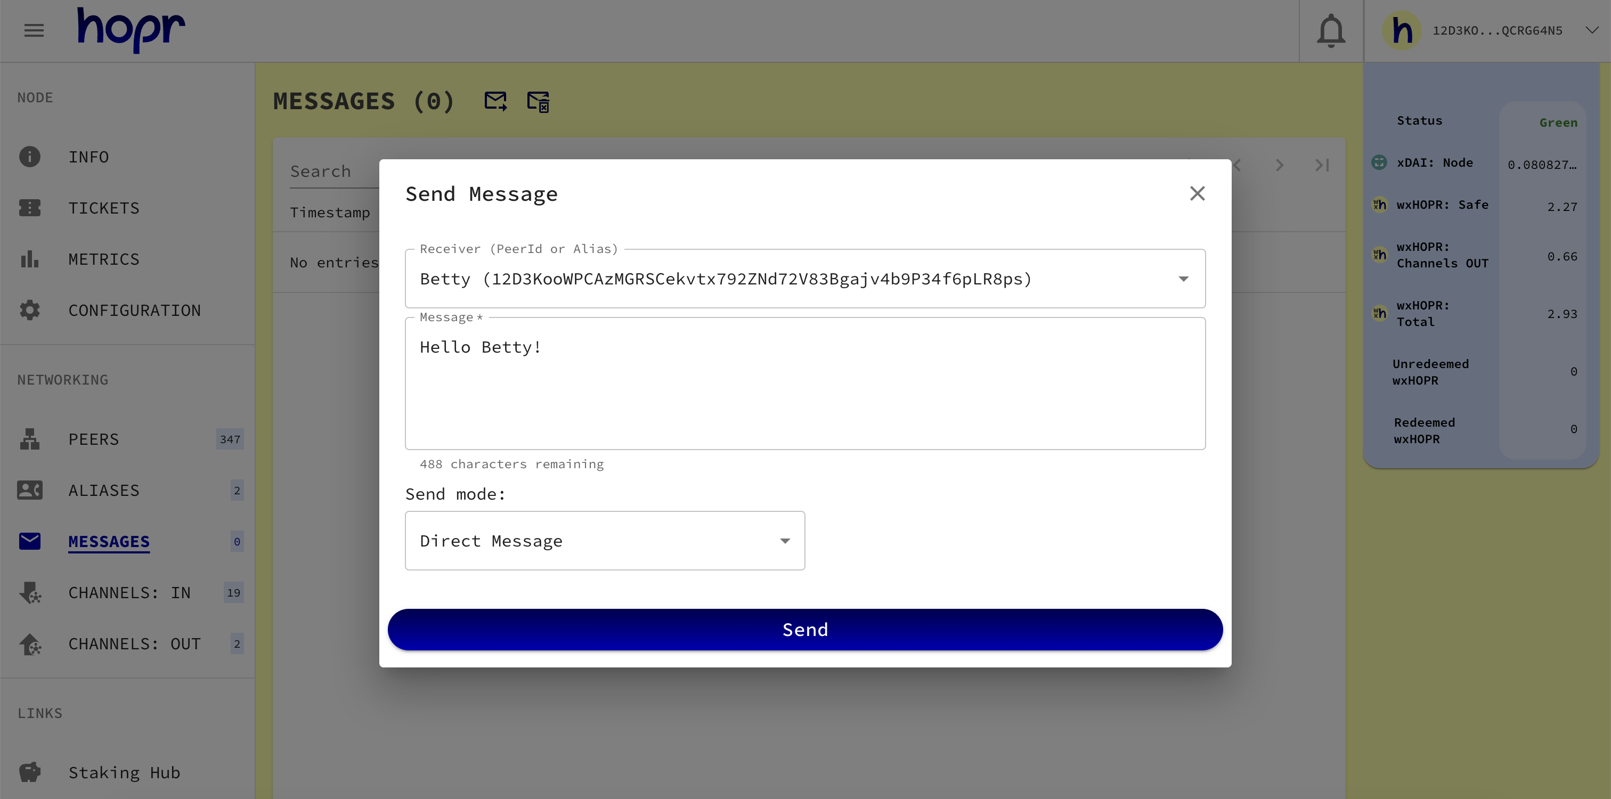This screenshot has width=1611, height=799.
Task: Click the Metrics bar chart icon
Action: click(x=29, y=259)
